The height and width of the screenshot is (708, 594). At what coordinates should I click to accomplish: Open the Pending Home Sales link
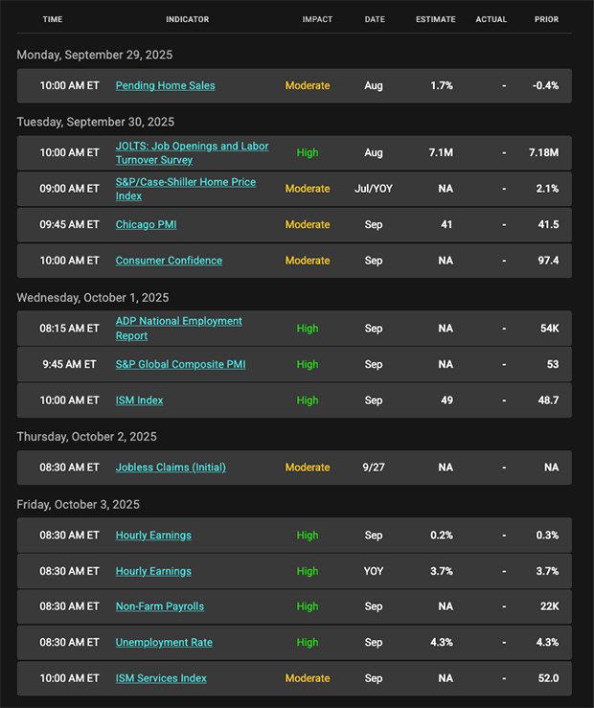click(165, 85)
